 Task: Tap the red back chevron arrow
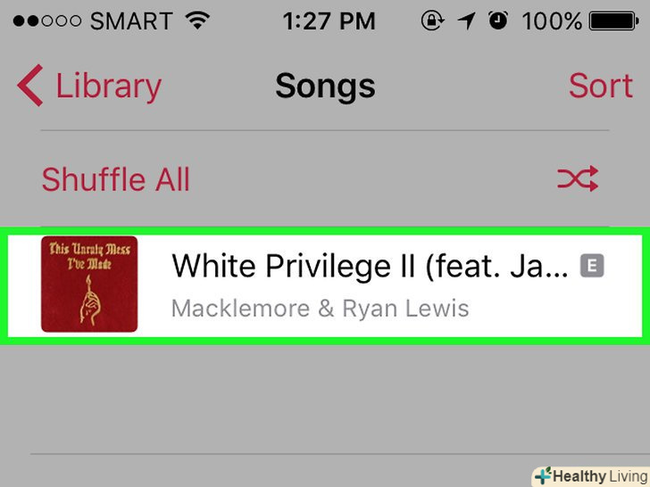[x=29, y=86]
